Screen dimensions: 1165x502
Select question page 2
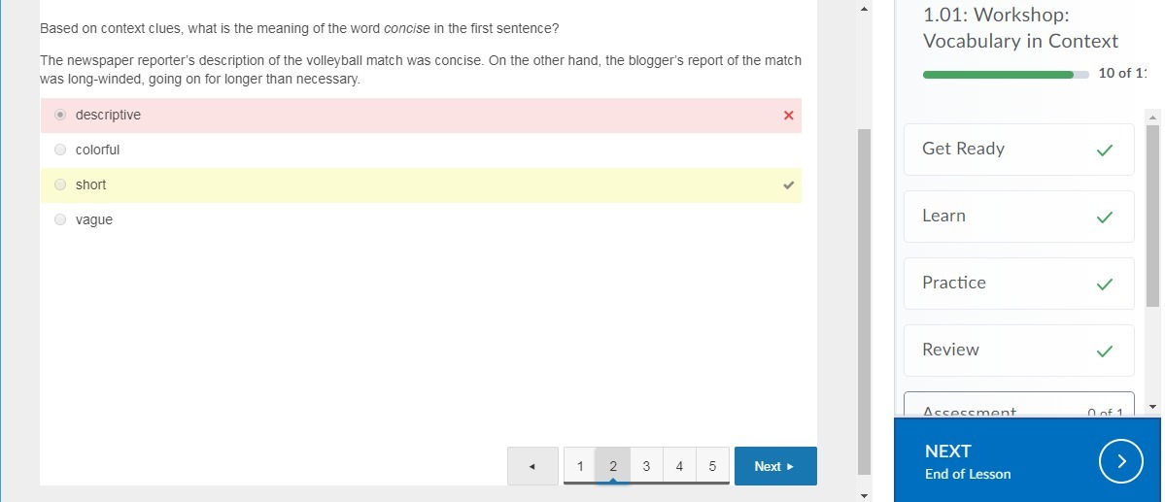(x=613, y=466)
